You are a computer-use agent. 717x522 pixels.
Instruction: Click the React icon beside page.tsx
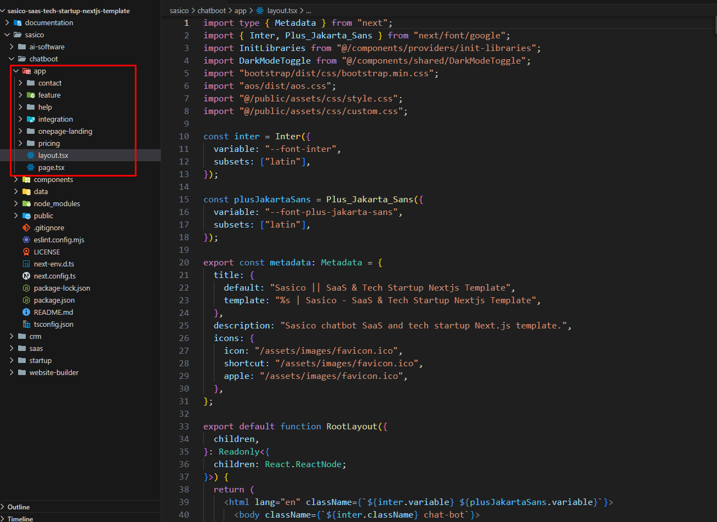tap(31, 167)
